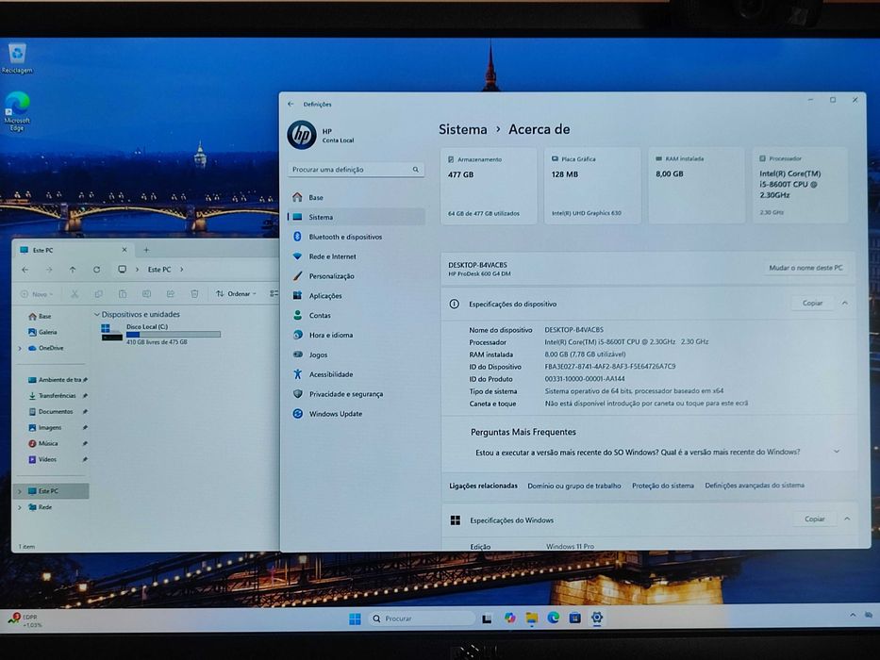Click the Copy icon in Explorer toolbar
Viewport: 880px width, 660px height.
[x=98, y=293]
